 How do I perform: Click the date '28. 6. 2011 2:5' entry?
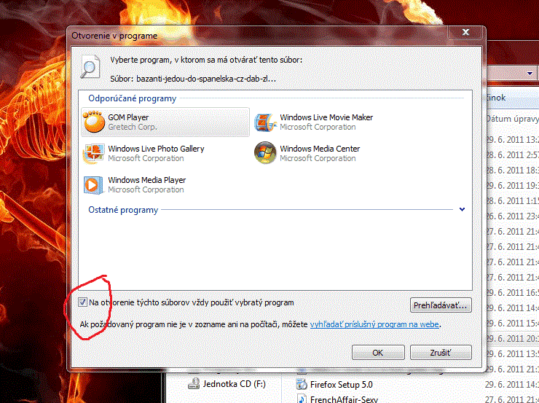point(512,155)
